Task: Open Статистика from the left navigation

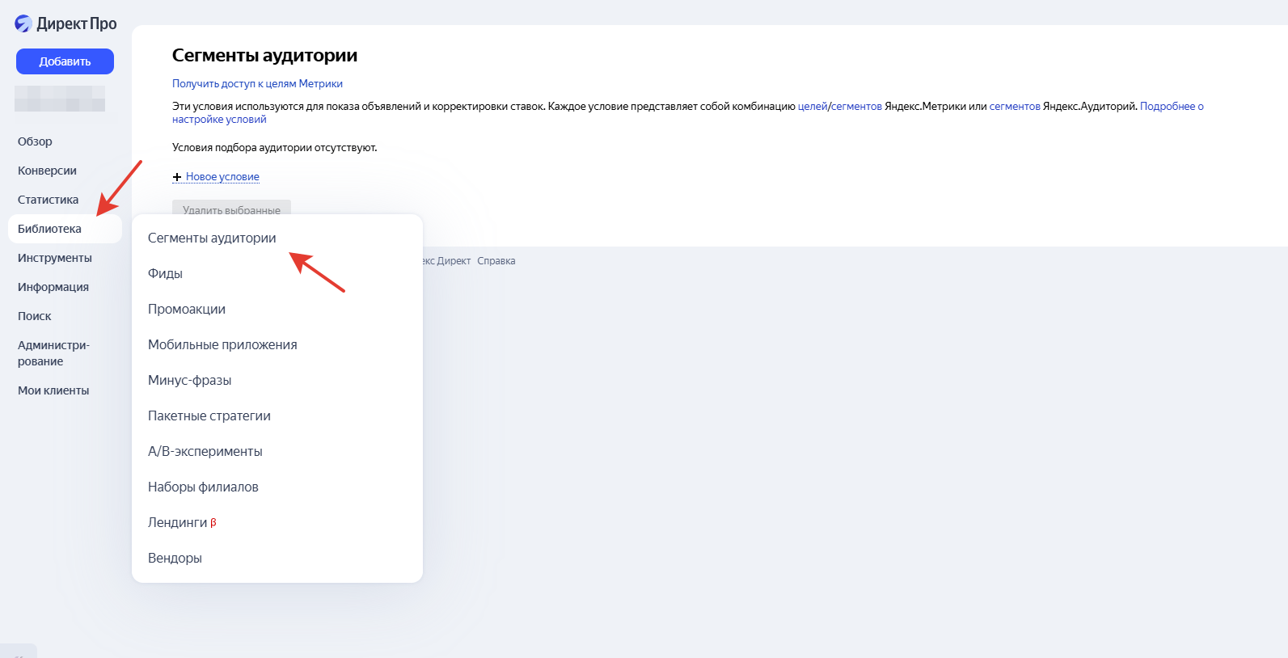Action: pos(48,200)
